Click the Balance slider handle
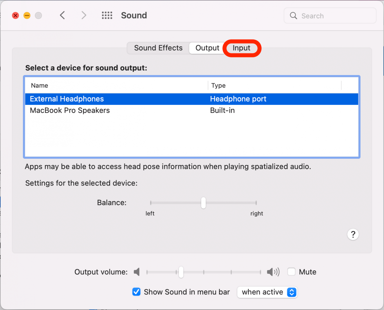The height and width of the screenshot is (310, 384). 203,203
